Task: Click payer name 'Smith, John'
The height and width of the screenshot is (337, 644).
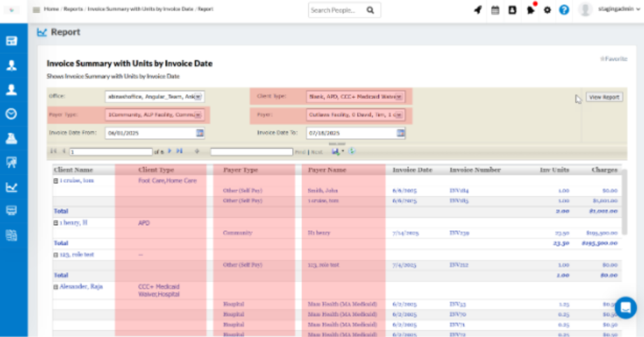Action: click(x=323, y=190)
